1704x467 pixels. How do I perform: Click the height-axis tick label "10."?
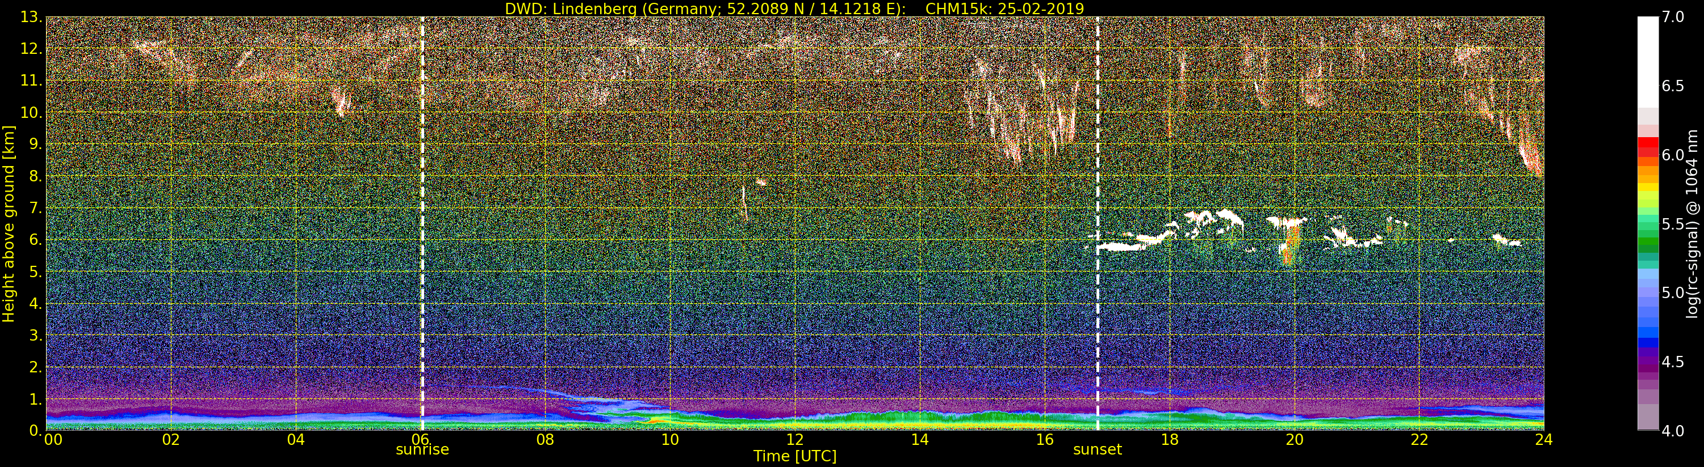tap(31, 112)
